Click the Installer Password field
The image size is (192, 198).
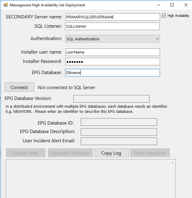(112, 62)
